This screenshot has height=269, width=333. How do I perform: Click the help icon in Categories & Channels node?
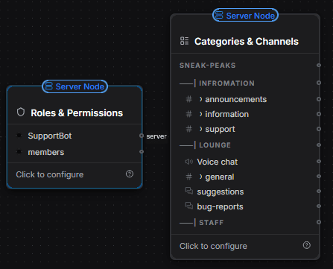click(x=307, y=245)
